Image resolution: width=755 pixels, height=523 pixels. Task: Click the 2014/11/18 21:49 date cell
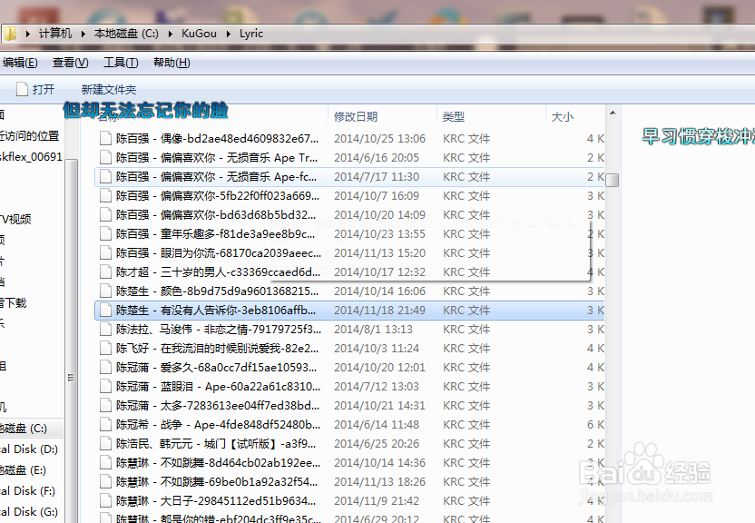click(x=380, y=311)
